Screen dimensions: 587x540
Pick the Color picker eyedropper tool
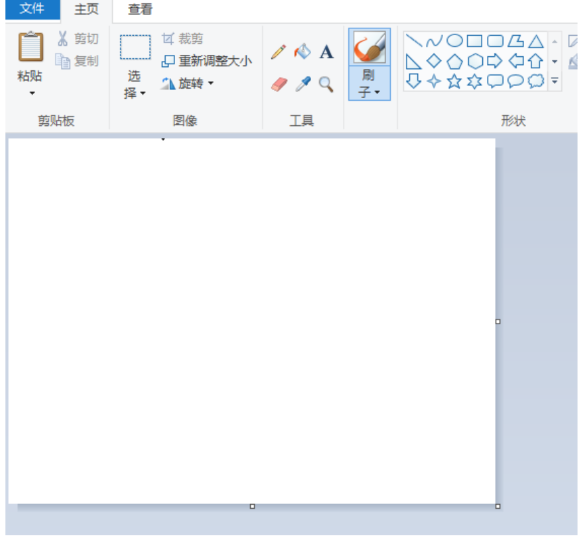point(302,84)
